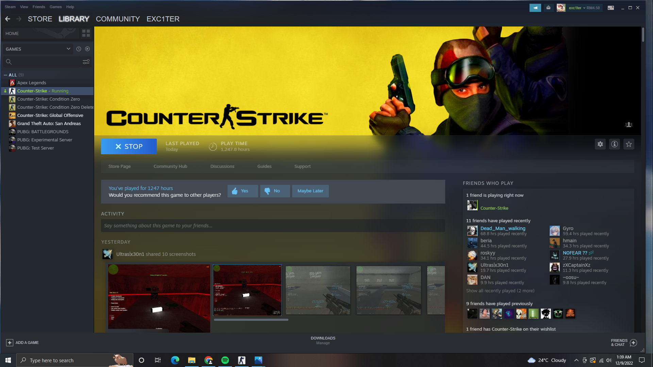The image size is (653, 367).
Task: Open Spotify from the taskbar
Action: point(225,360)
